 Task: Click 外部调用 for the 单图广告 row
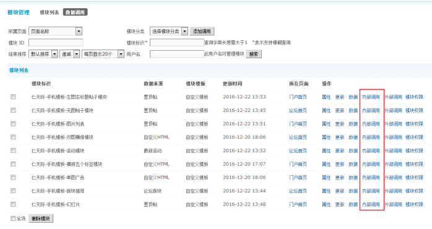click(393, 178)
